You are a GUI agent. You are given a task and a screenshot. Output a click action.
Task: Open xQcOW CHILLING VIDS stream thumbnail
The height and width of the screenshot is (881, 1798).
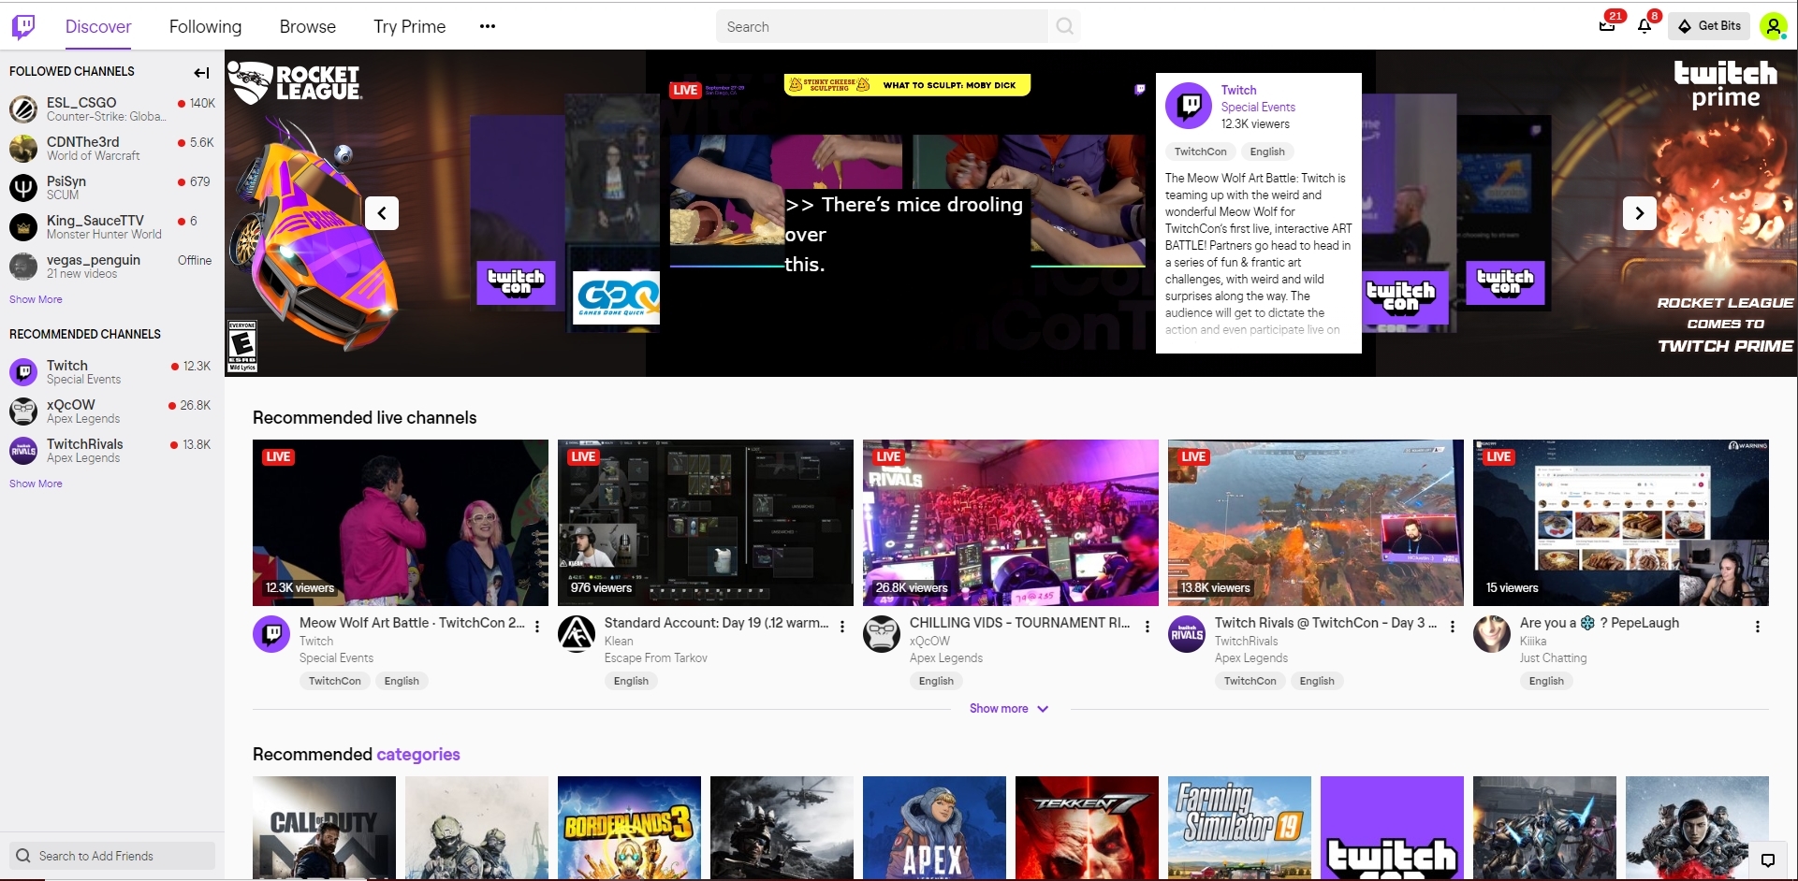click(x=1011, y=523)
